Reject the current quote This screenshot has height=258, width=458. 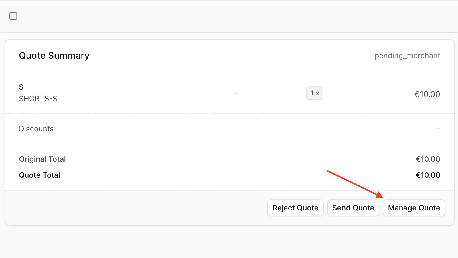pyautogui.click(x=295, y=208)
